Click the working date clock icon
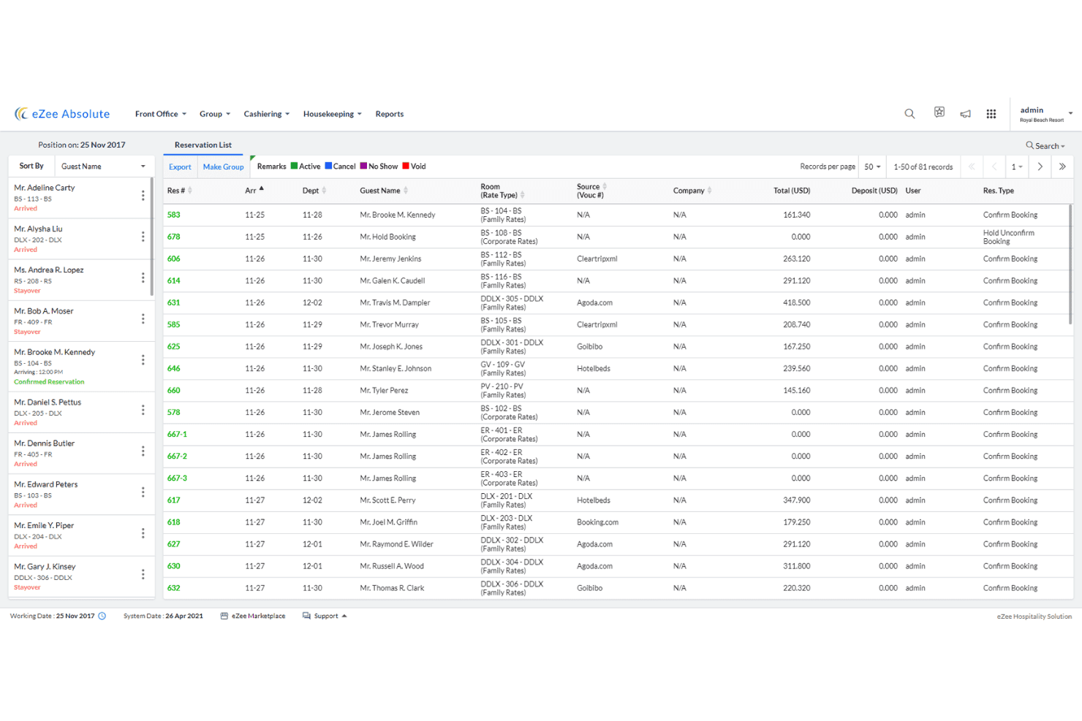Screen dimensions: 1082x721 [102, 616]
